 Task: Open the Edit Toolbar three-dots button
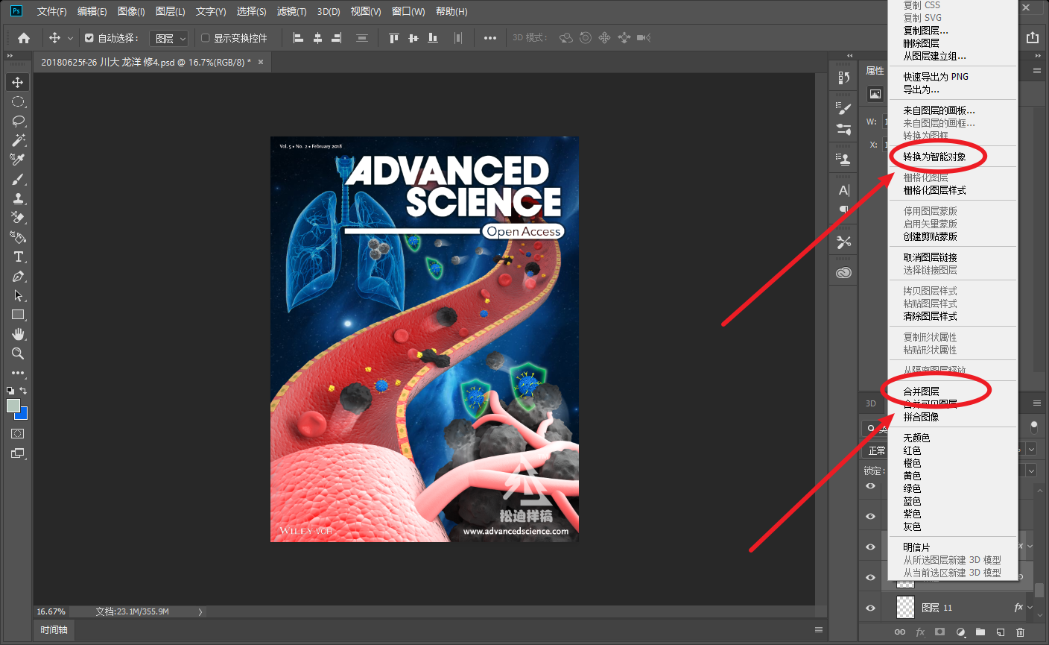(18, 373)
